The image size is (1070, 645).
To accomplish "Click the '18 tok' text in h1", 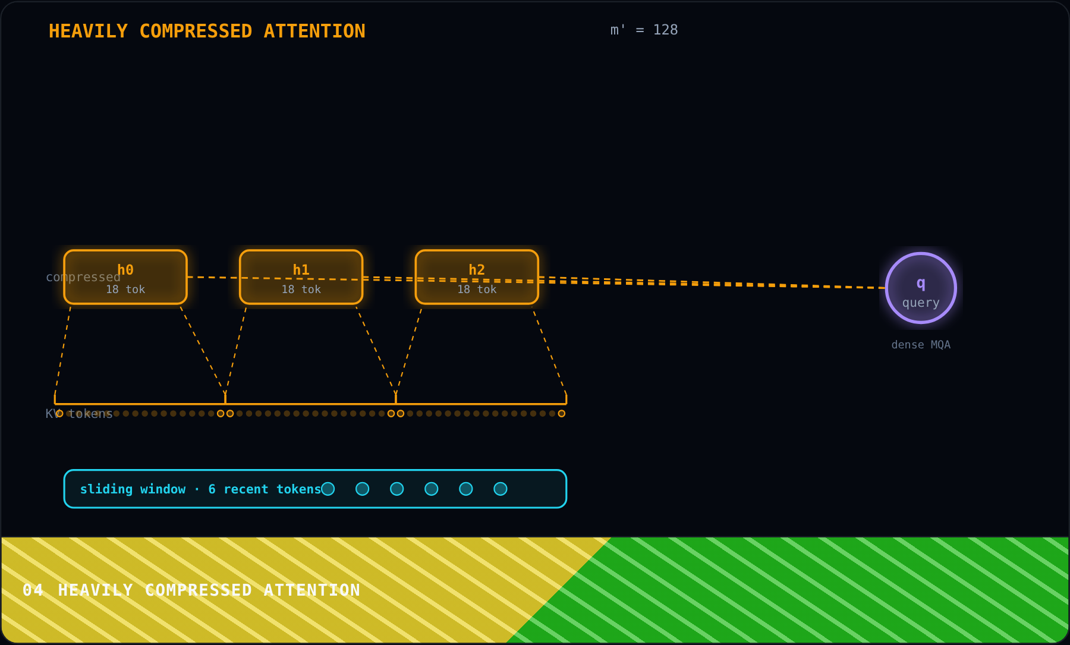I will [x=301, y=290].
